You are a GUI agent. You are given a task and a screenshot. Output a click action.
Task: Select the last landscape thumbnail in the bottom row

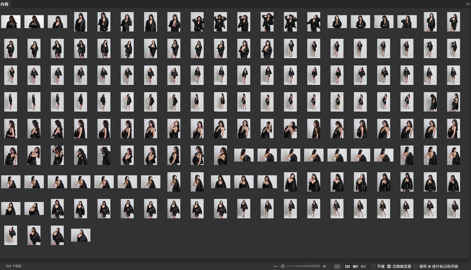pos(81,235)
